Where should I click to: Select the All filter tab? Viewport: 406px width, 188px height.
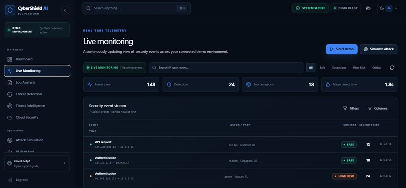click(x=311, y=68)
